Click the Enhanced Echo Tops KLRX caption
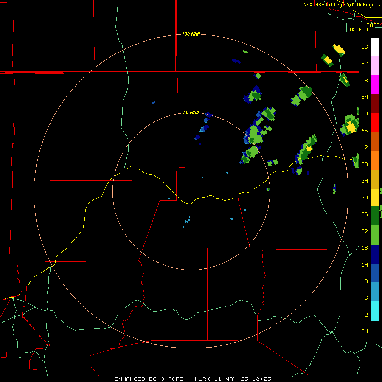Screen dimensions: 382x382 193,379
